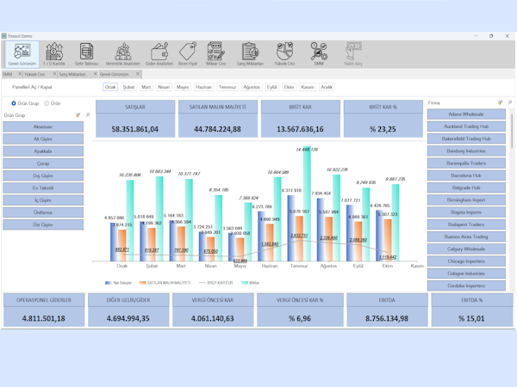Viewport: 517px width, 387px height.
Task: Open the Verimlilik Analizleri icon
Action: pos(122,54)
